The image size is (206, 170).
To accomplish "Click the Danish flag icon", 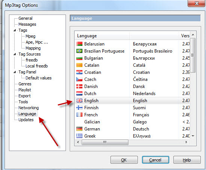I will (x=79, y=86).
